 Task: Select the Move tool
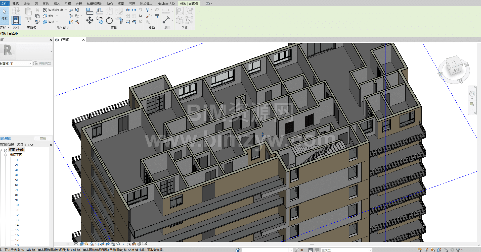pyautogui.click(x=90, y=20)
